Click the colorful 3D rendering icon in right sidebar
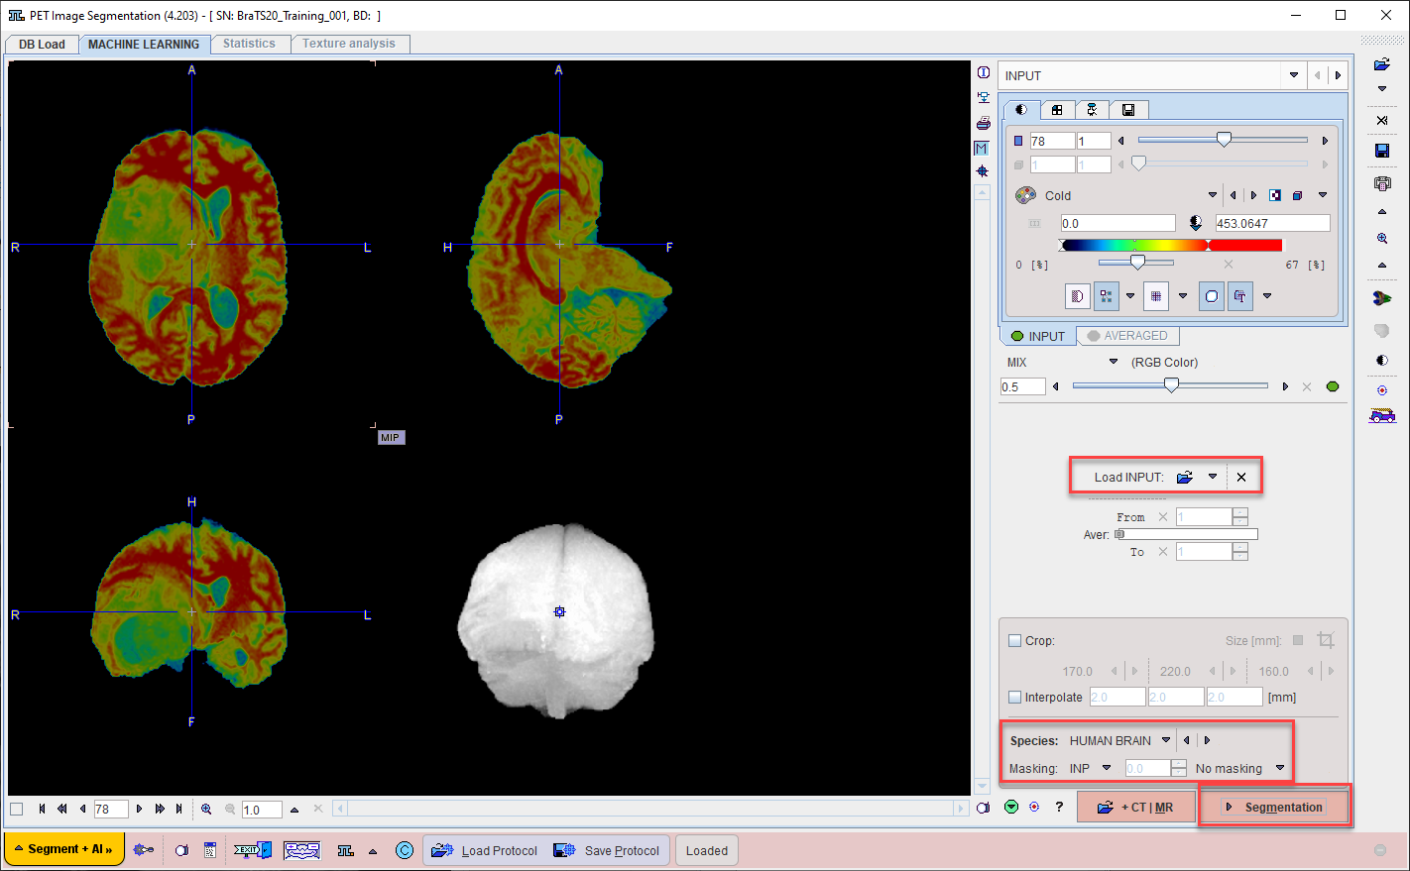The height and width of the screenshot is (871, 1410). [x=1382, y=297]
